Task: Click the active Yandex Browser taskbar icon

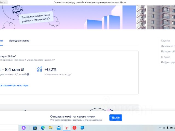Action: [x=66, y=128]
